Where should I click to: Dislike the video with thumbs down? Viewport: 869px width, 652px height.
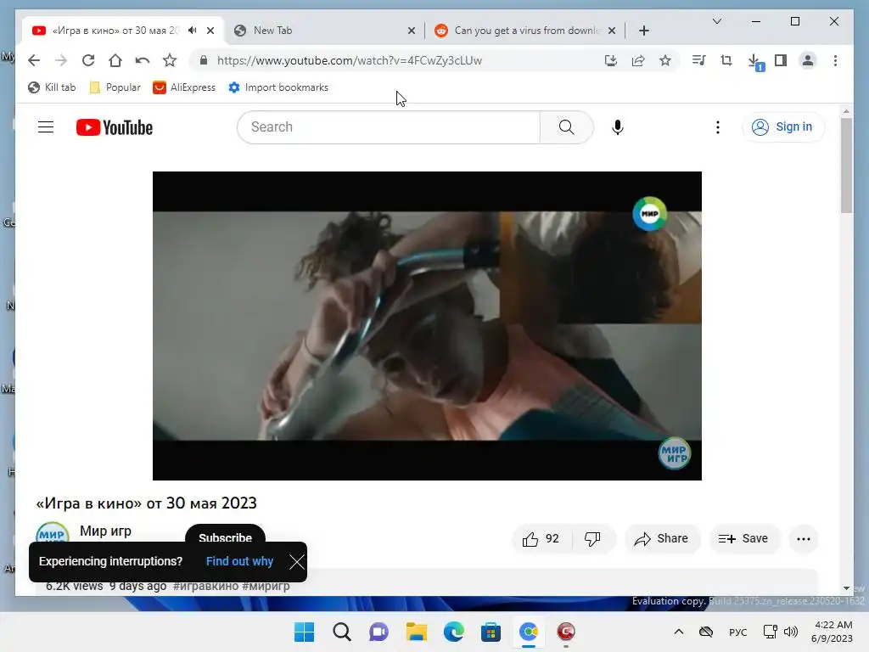592,538
